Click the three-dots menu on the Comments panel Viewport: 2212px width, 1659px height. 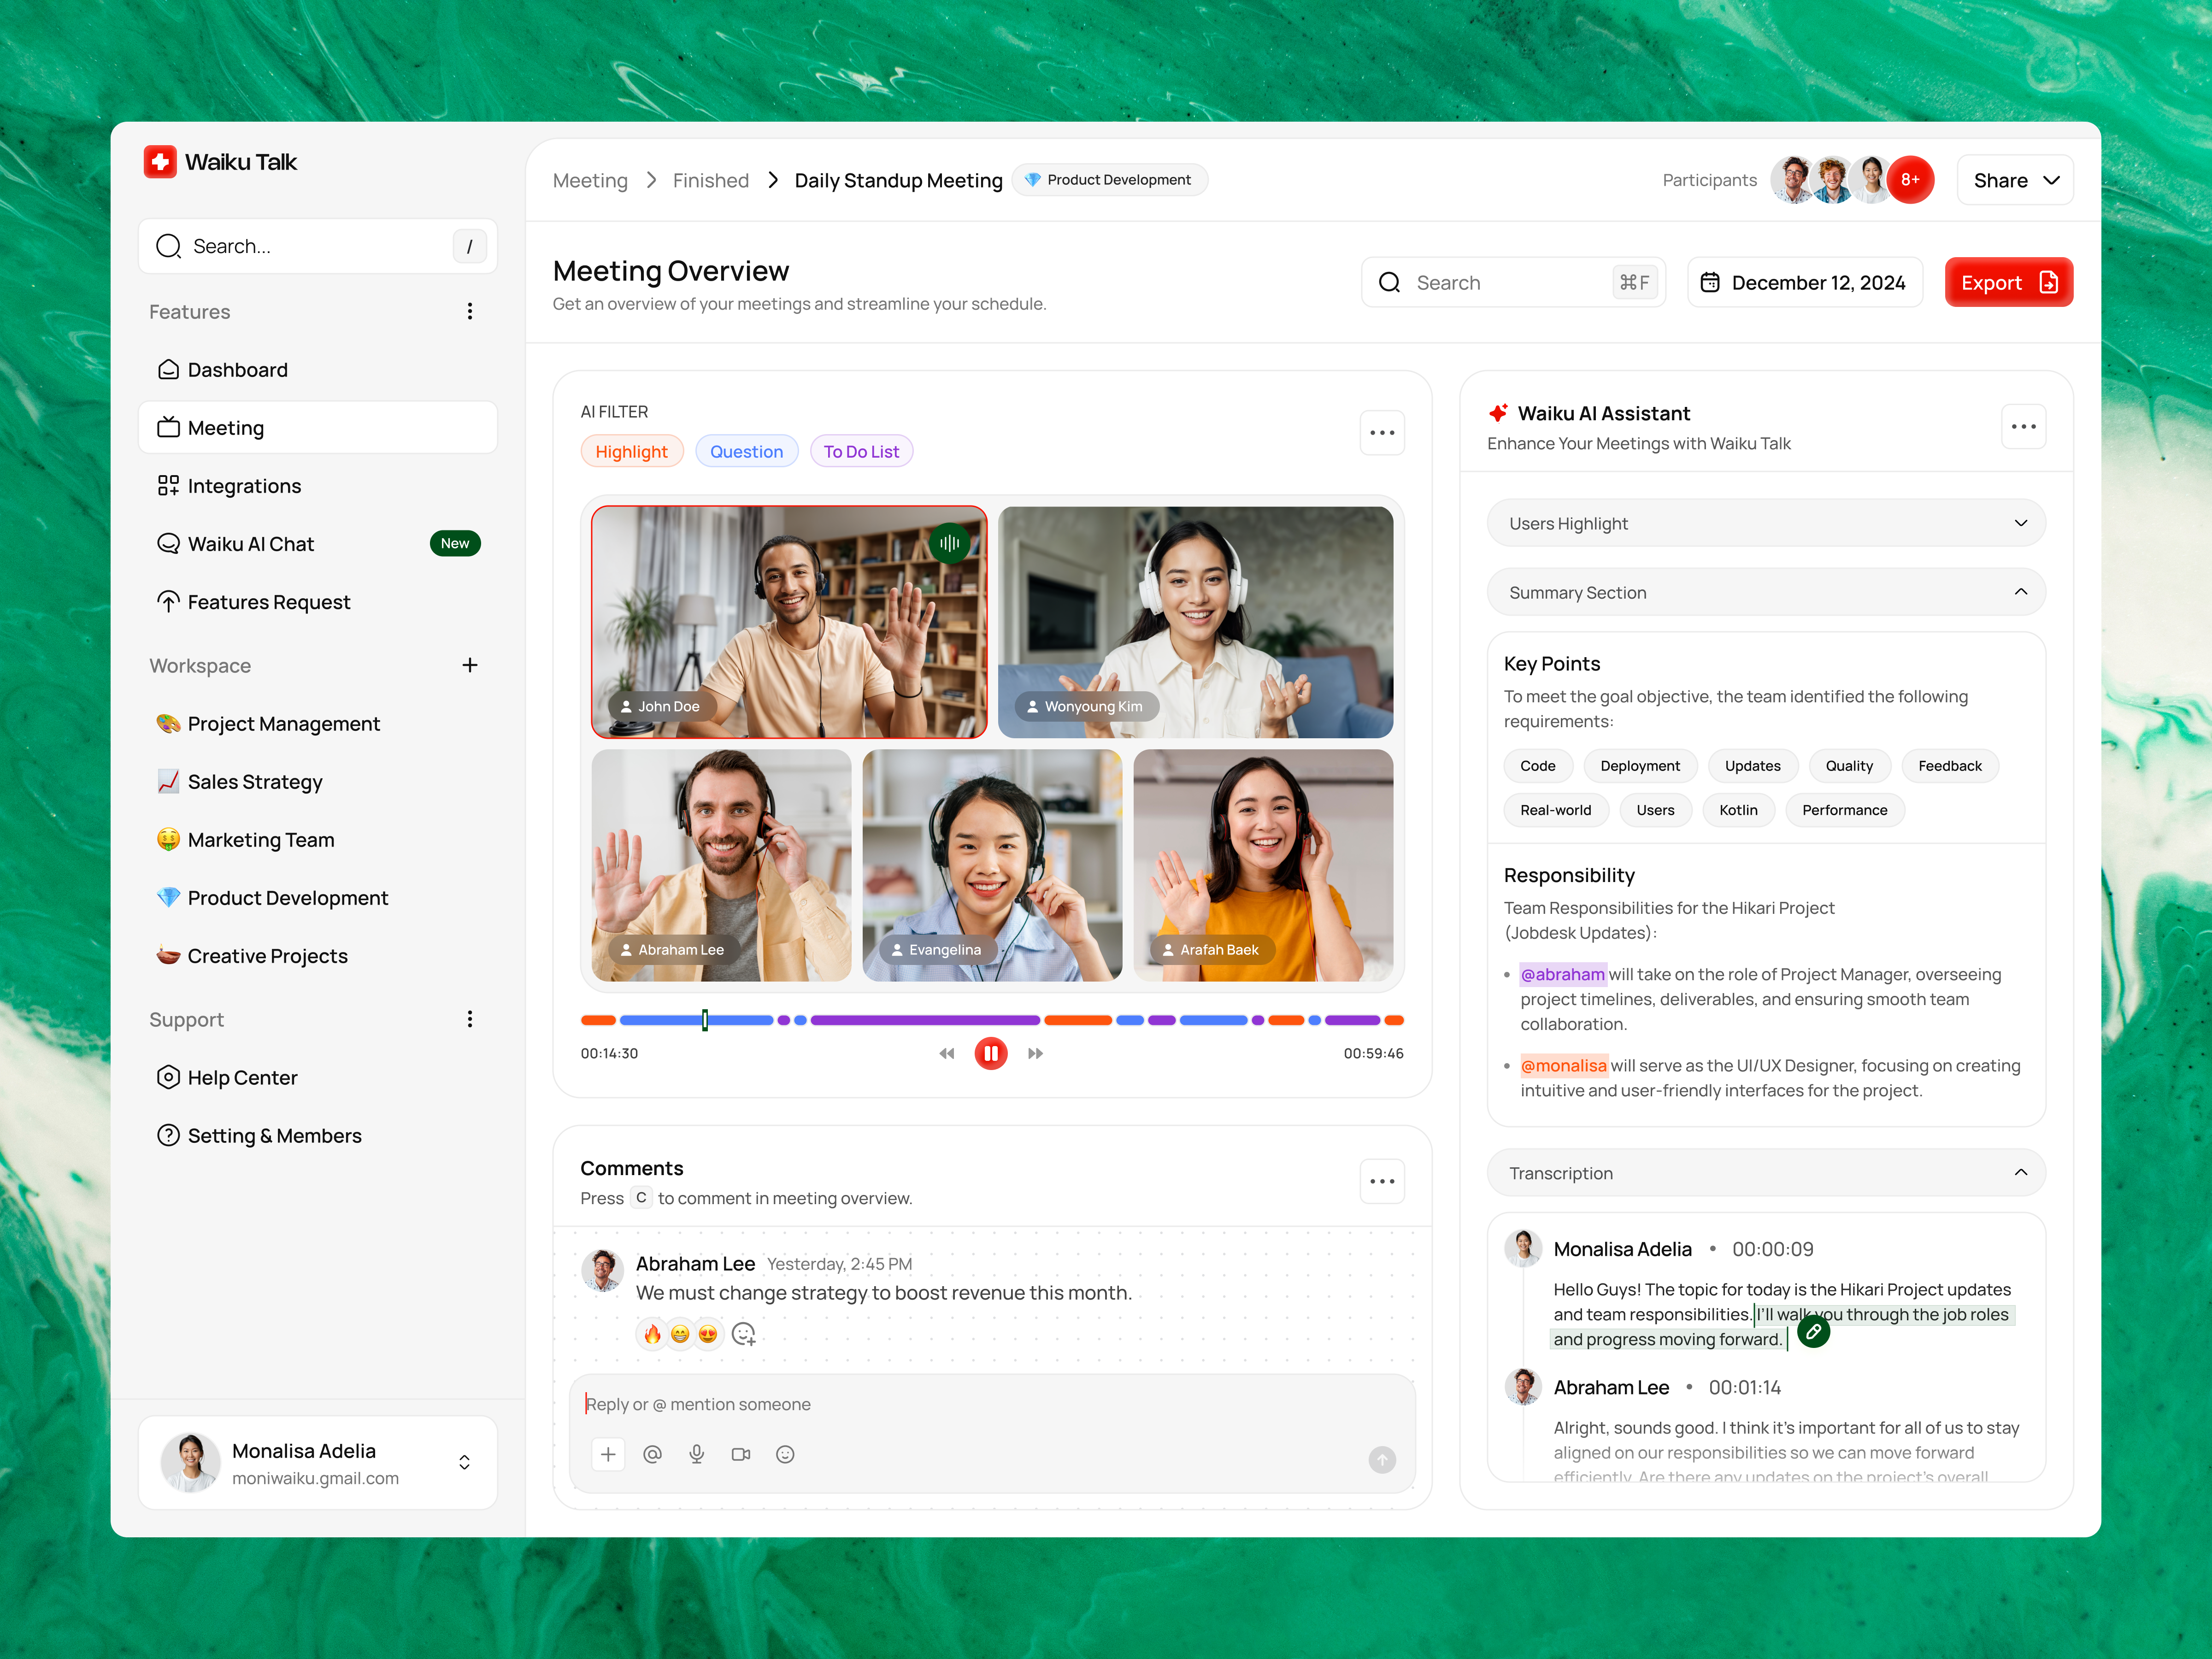1382,1181
